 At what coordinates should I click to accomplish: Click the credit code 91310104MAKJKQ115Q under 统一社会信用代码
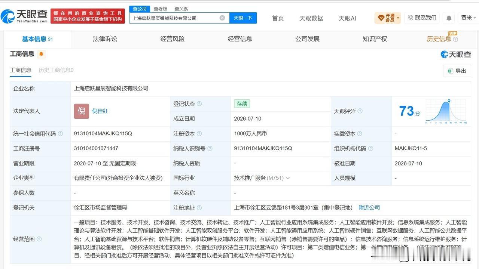[103, 134]
